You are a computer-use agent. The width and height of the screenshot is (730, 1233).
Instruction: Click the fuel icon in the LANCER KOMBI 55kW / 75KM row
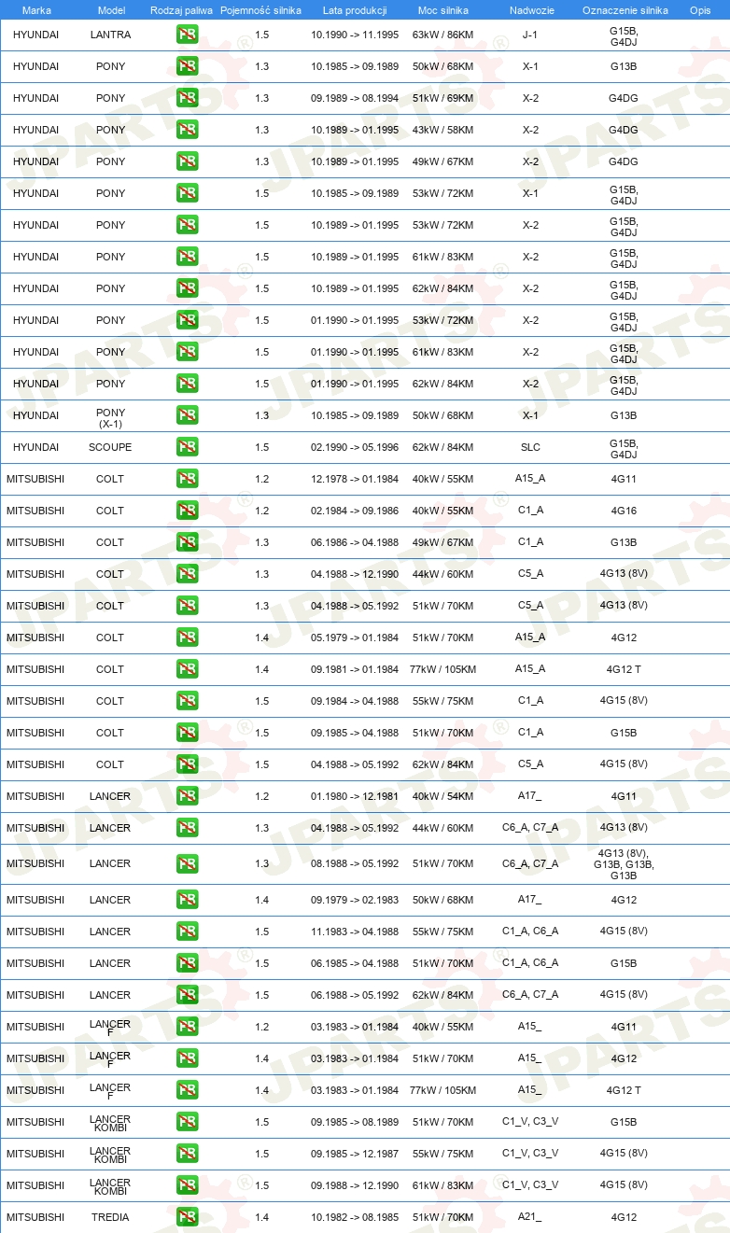[188, 1154]
